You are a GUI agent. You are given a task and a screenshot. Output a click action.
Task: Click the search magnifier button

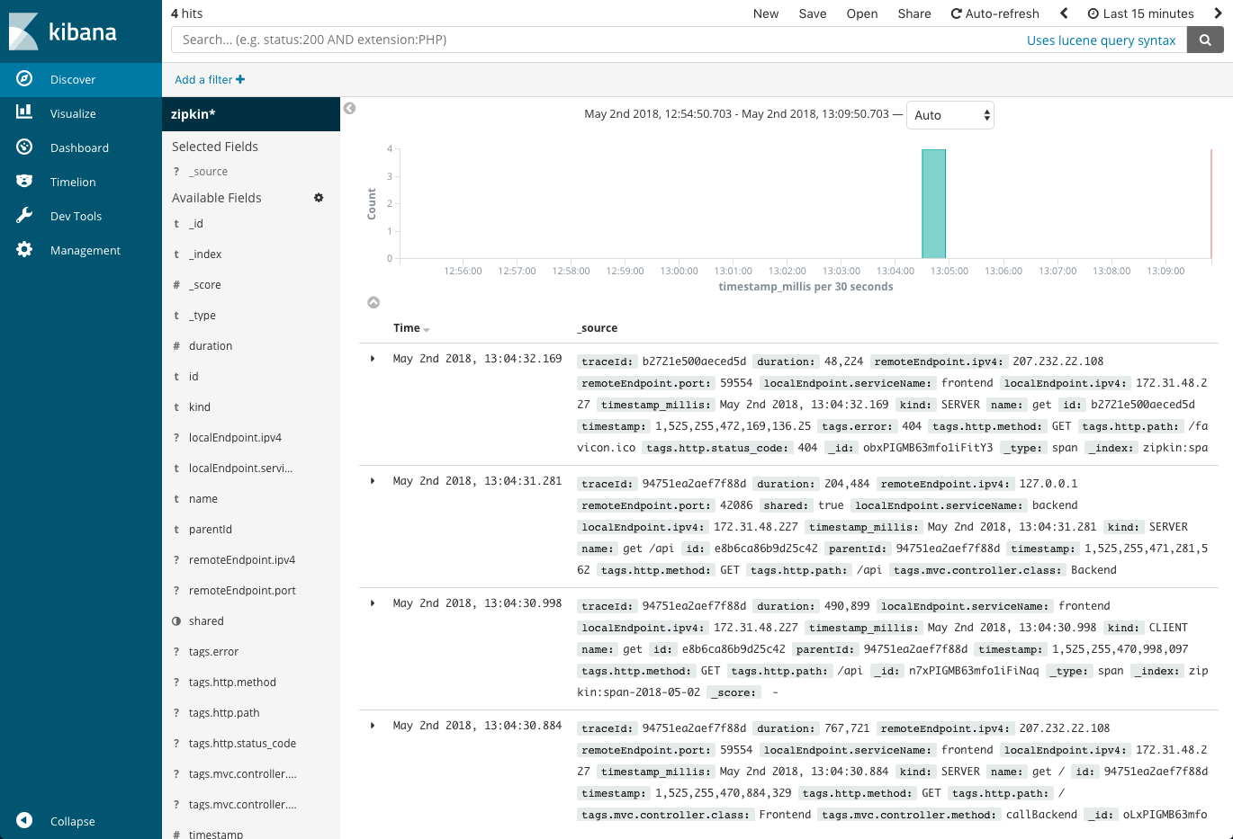pos(1205,40)
